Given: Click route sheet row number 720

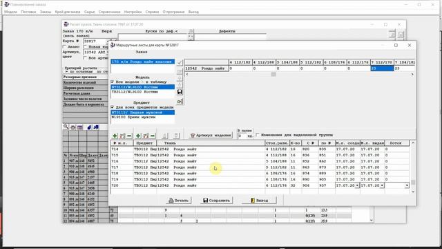Looking at the screenshot, I should pos(122,185).
